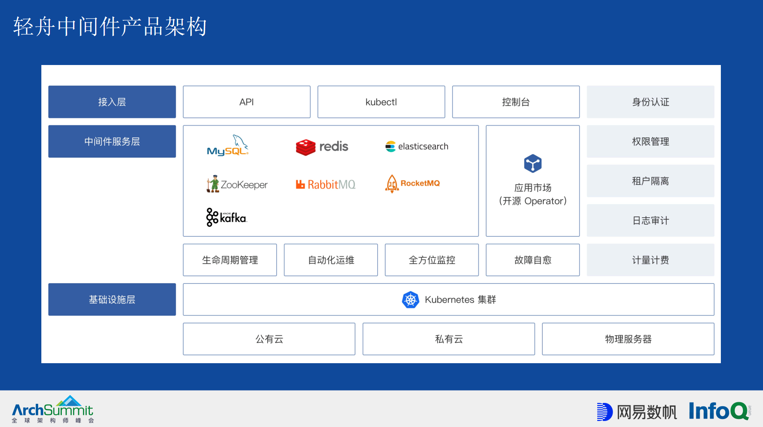Click the 网易数帆 logo
This screenshot has height=427, width=763.
coord(637,412)
